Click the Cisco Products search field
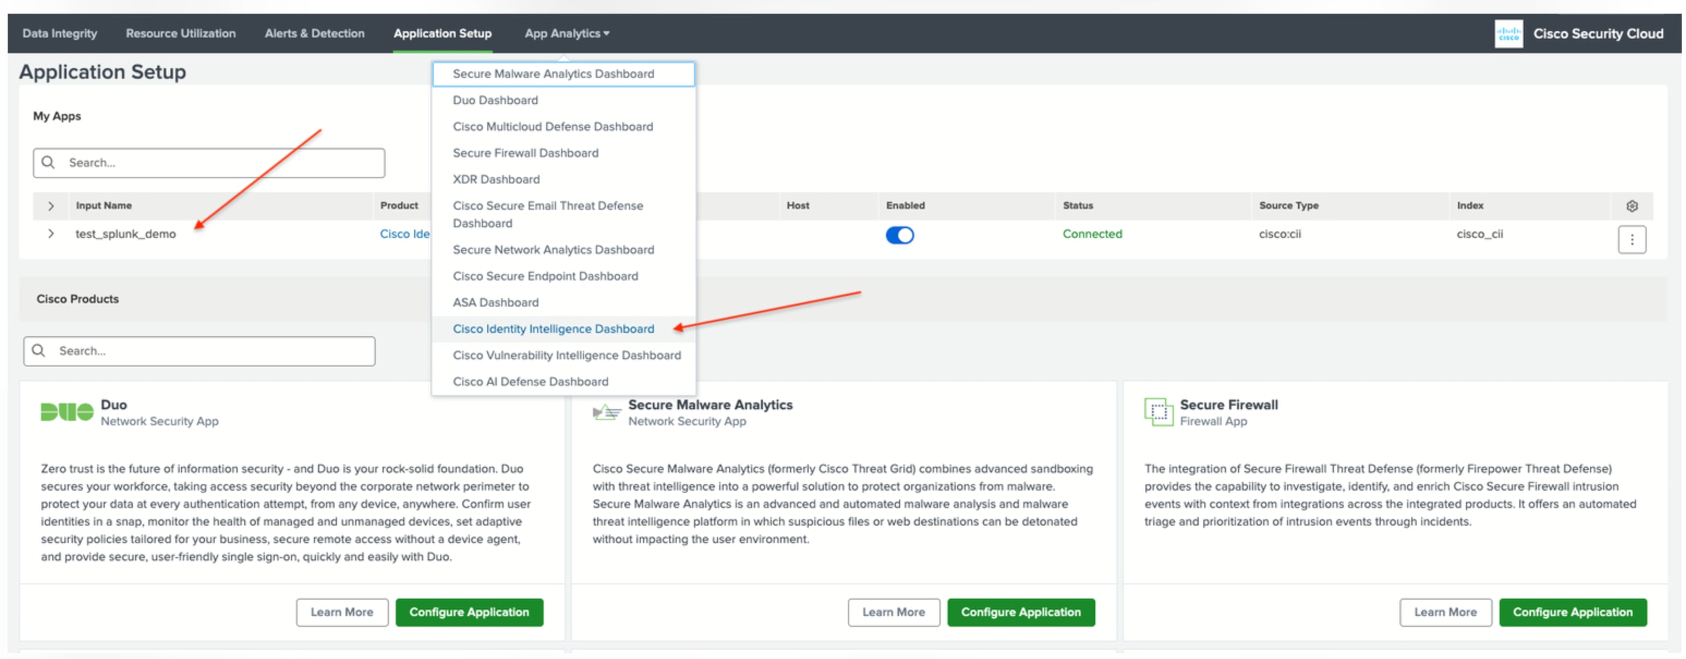This screenshot has height=659, width=1686. pos(209,351)
